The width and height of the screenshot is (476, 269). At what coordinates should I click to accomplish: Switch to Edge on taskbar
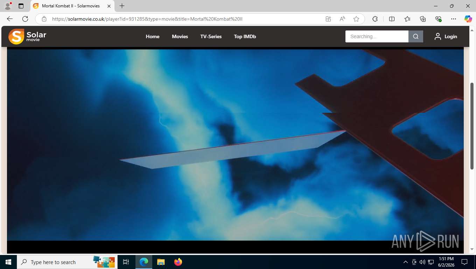coord(144,262)
